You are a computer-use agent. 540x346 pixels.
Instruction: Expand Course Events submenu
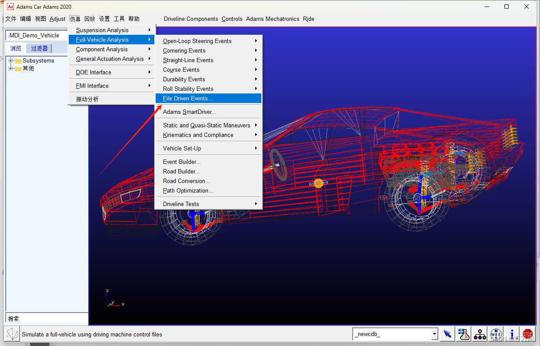pos(209,70)
